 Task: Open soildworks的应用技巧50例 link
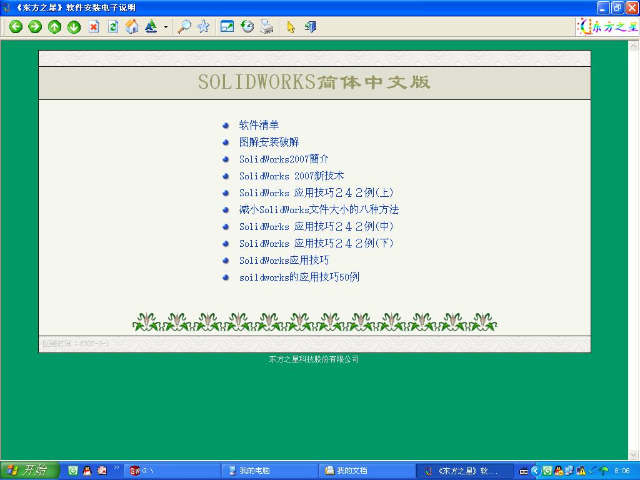[299, 277]
